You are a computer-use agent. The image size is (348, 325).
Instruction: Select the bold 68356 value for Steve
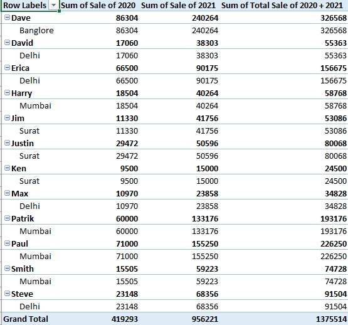point(208,294)
